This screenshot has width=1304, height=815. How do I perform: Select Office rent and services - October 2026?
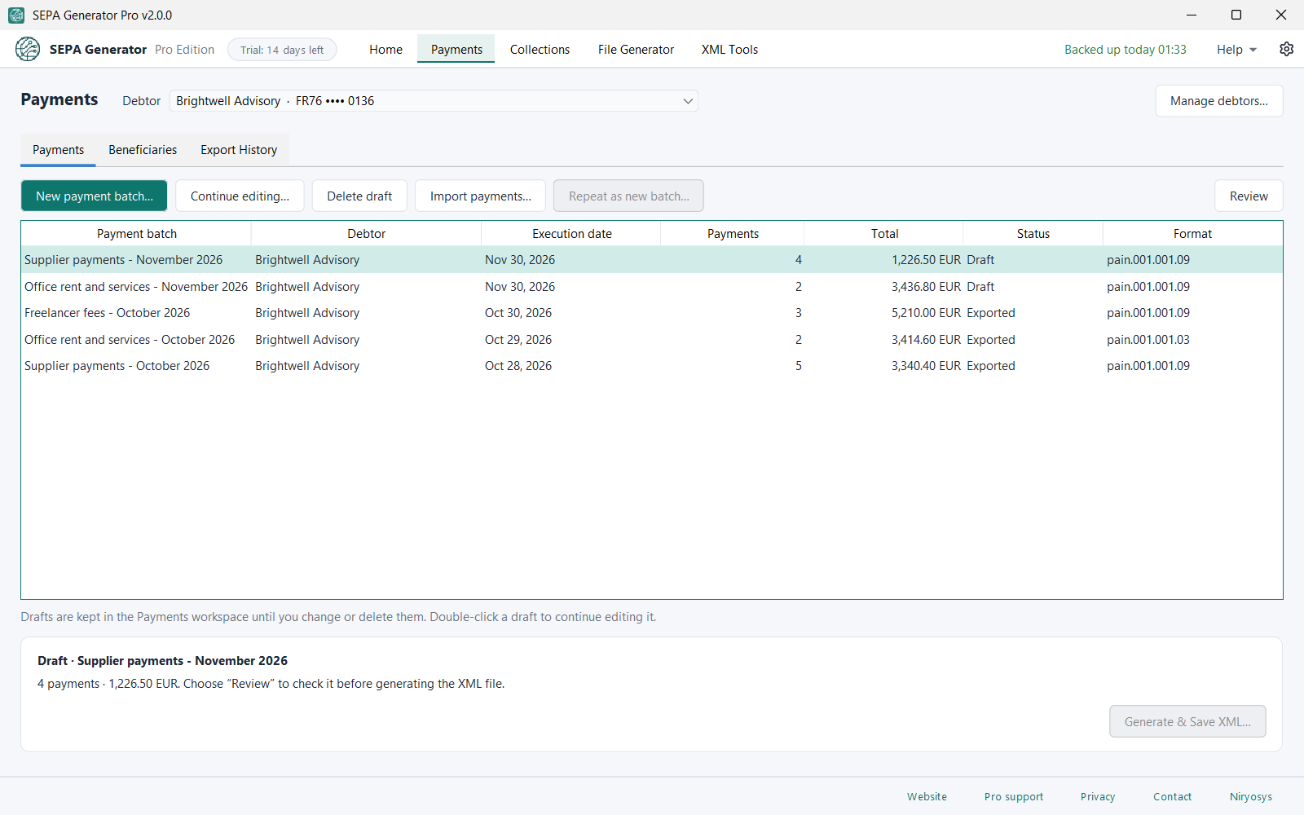pos(652,340)
